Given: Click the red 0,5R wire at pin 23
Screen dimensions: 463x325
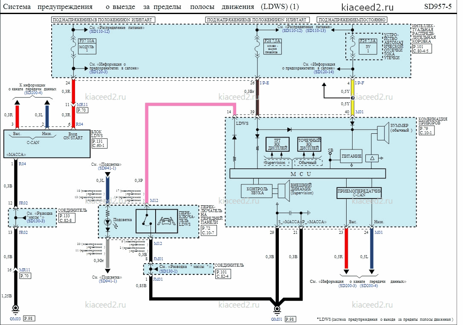Looking at the screenshot, I should 346,248.
